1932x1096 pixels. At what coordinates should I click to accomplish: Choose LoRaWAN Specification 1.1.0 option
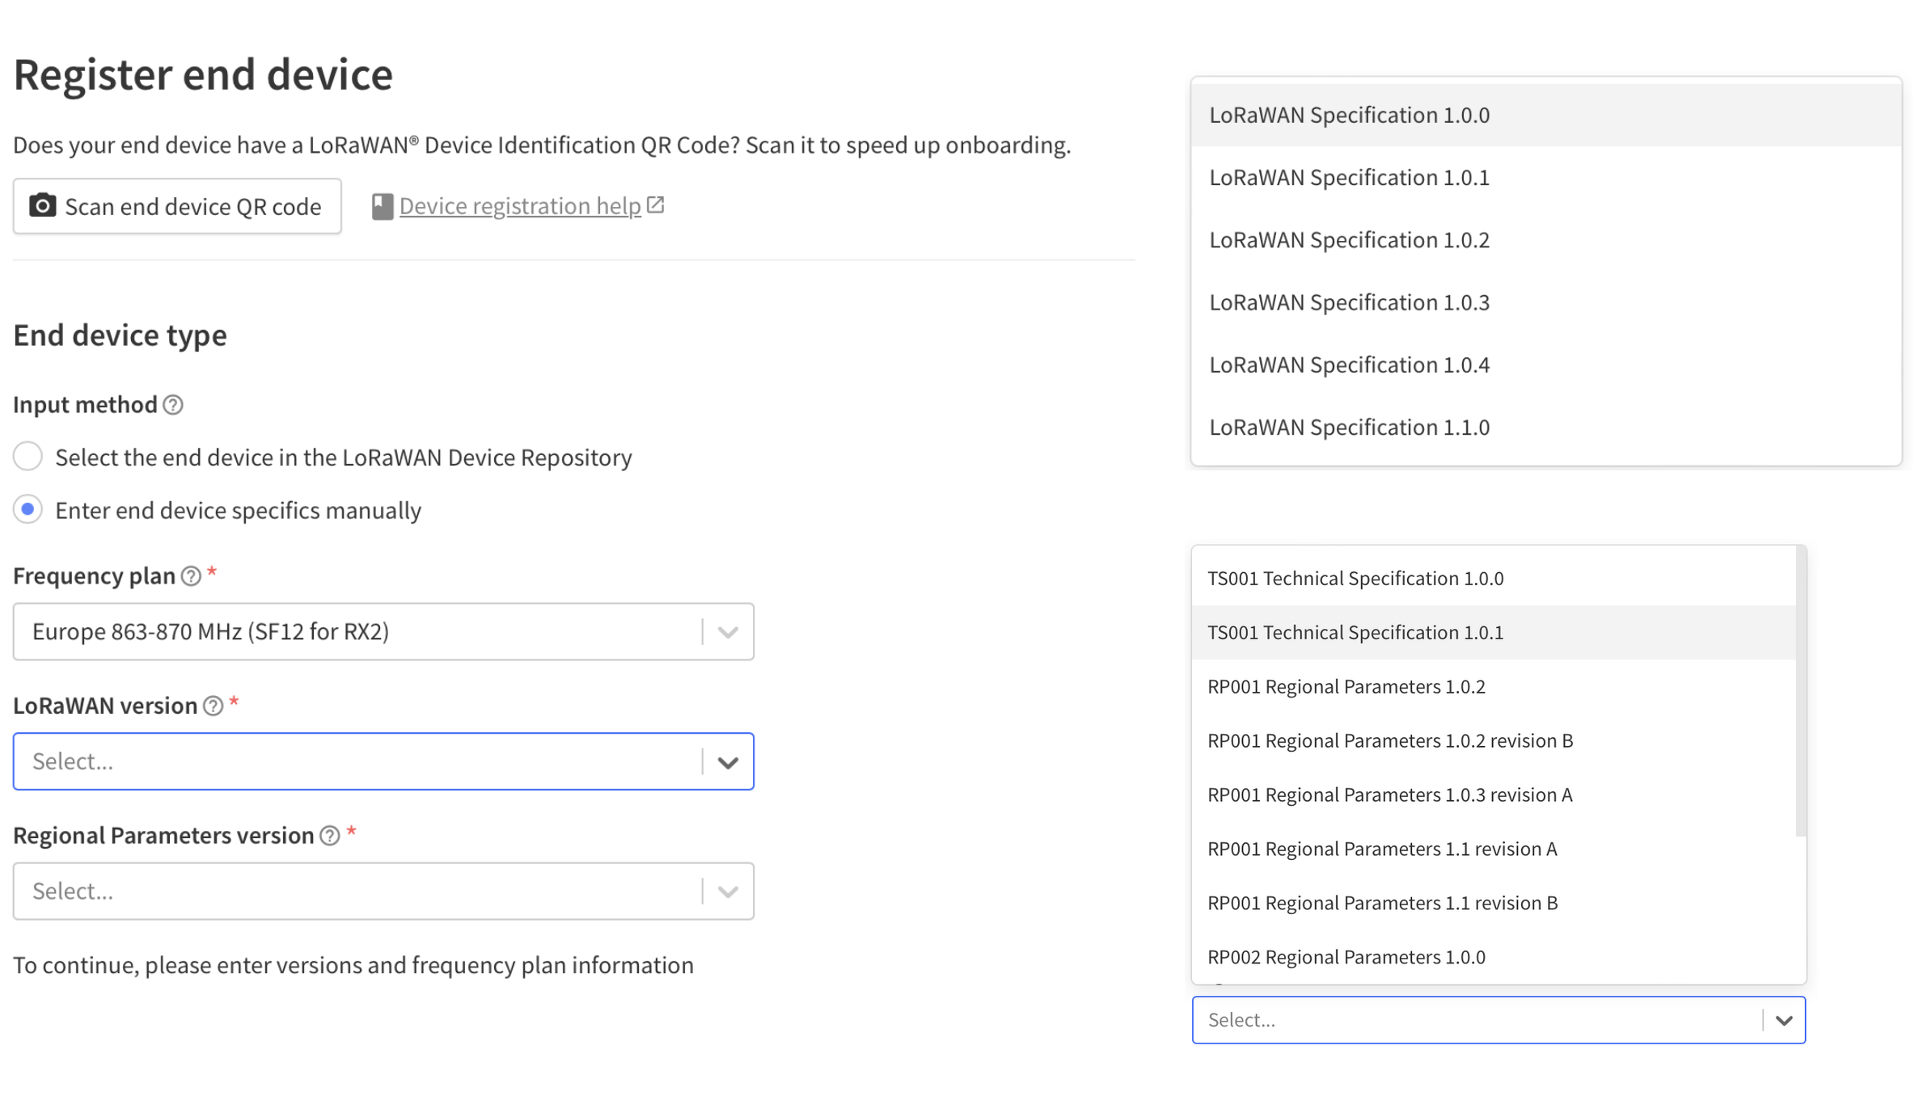click(1349, 427)
